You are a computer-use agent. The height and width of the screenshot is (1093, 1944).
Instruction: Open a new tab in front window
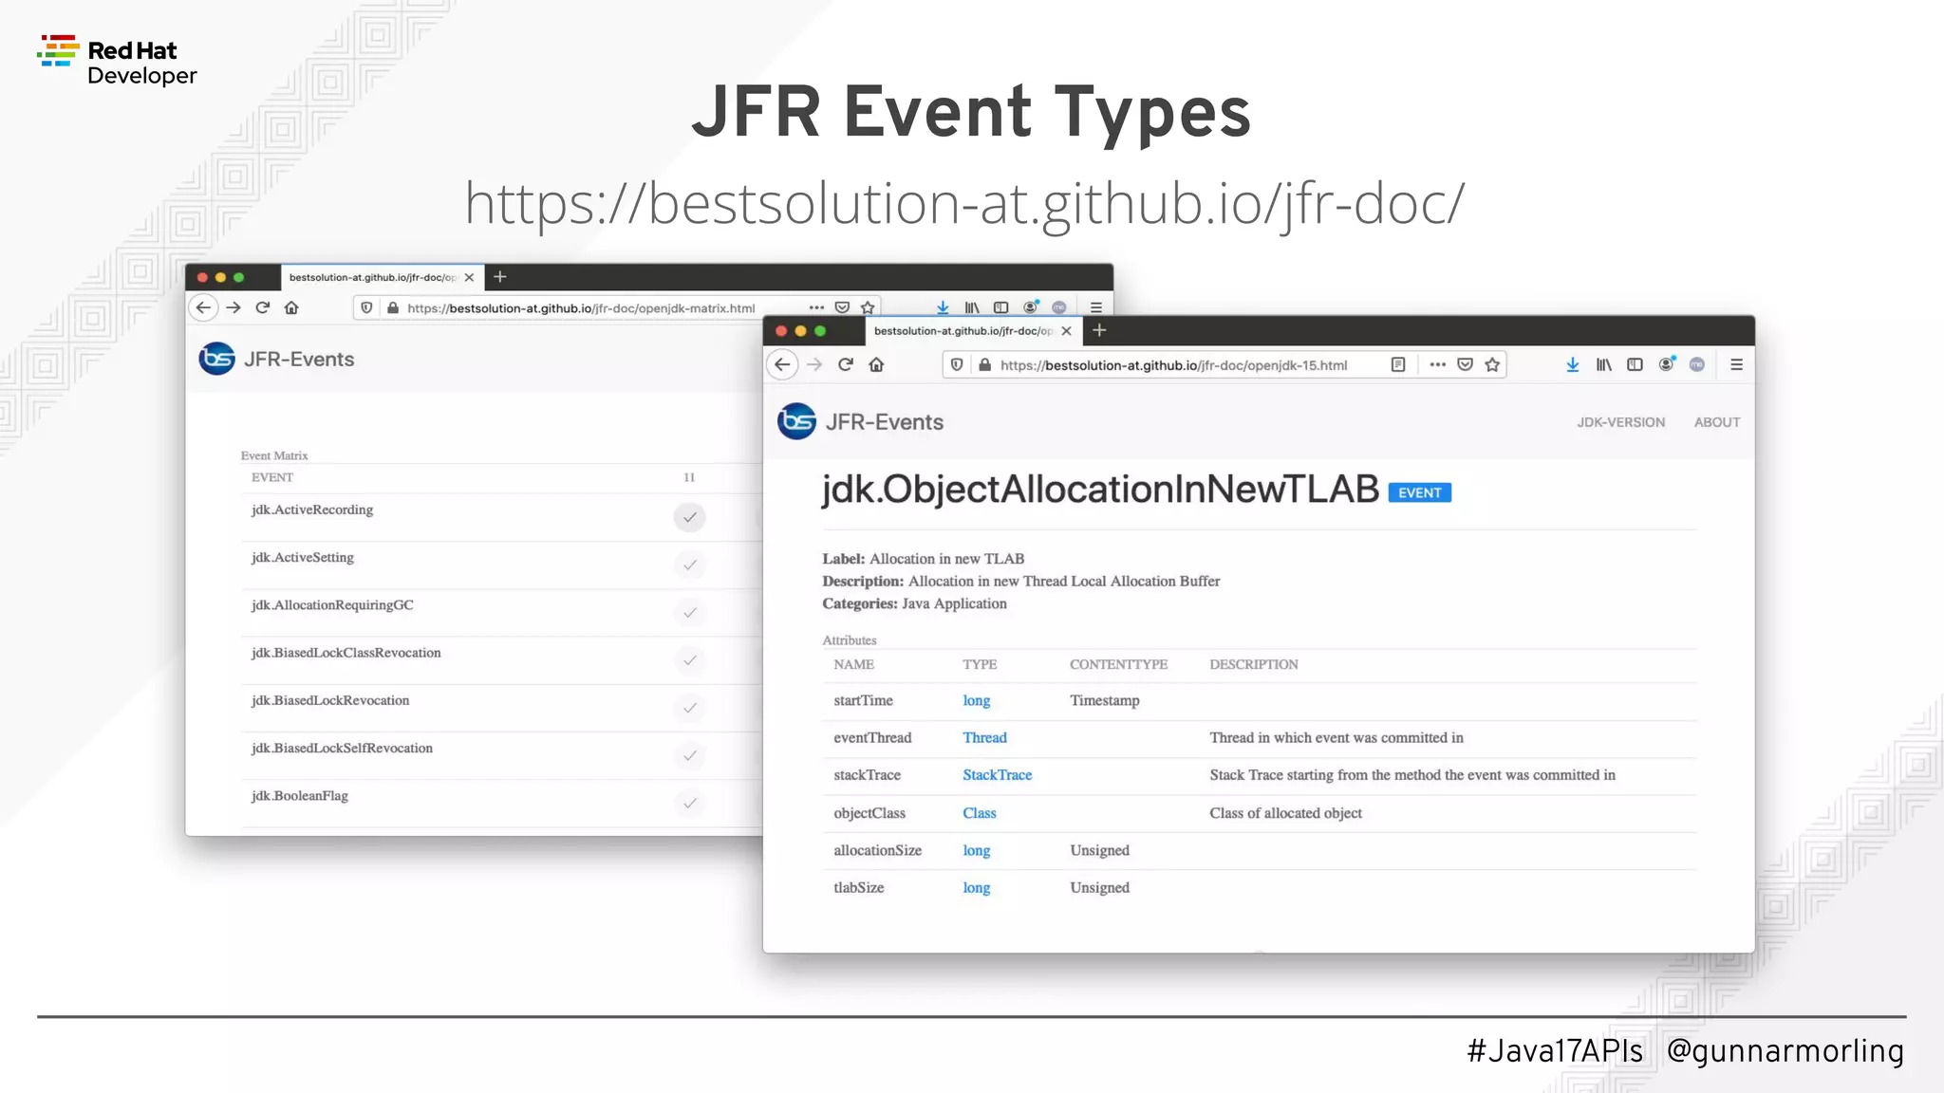1099,331
